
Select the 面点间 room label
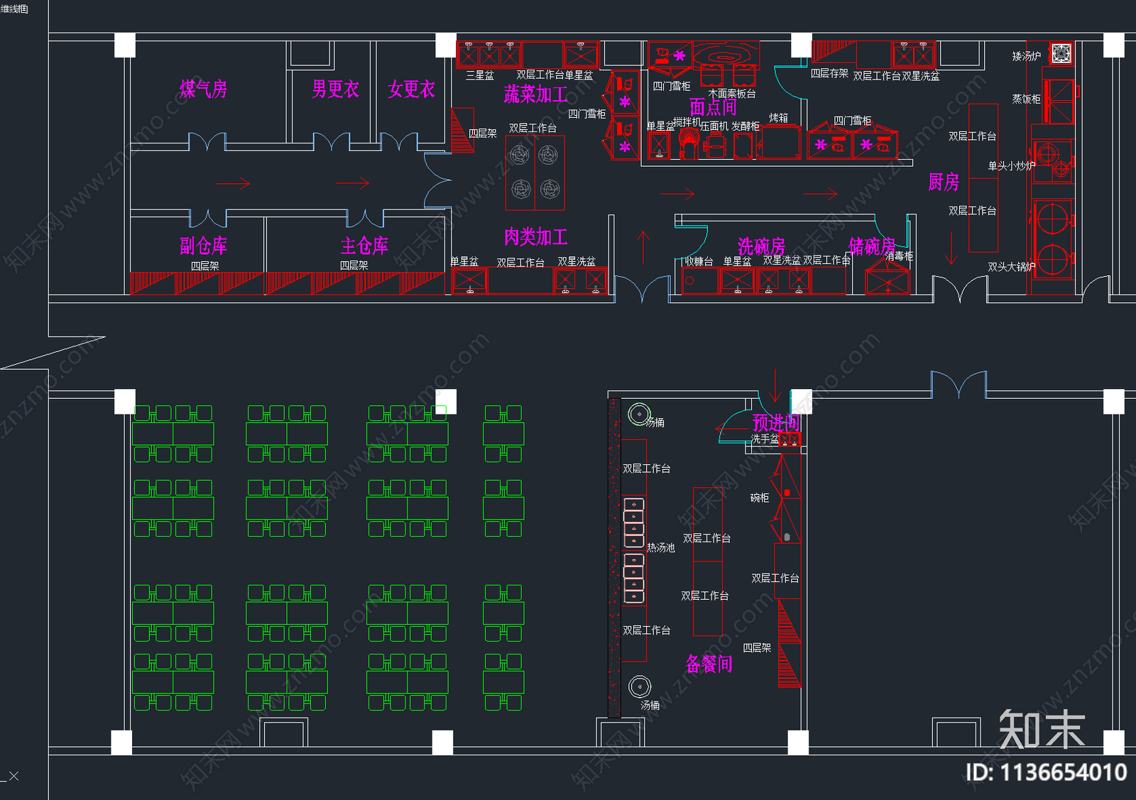click(x=713, y=107)
